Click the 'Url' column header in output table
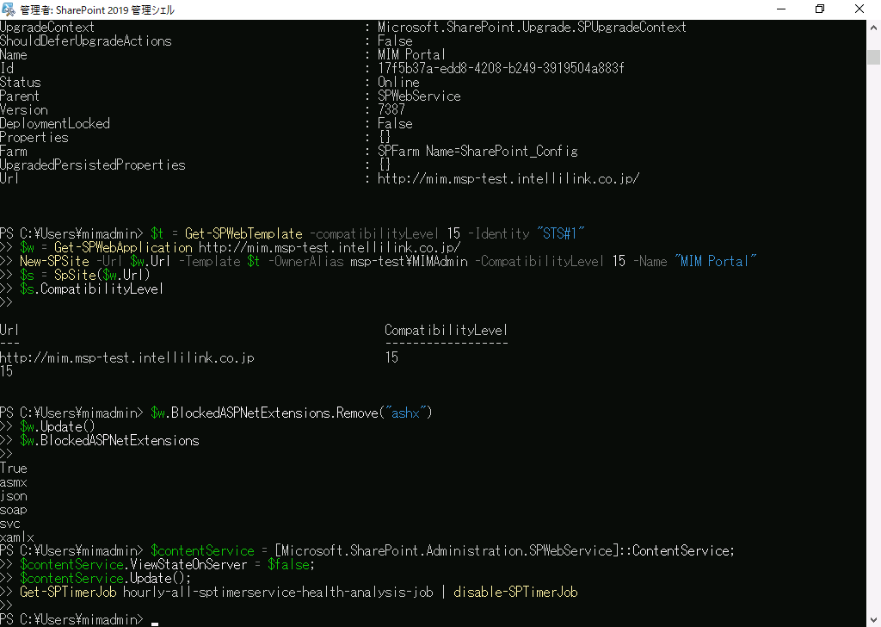 [9, 330]
